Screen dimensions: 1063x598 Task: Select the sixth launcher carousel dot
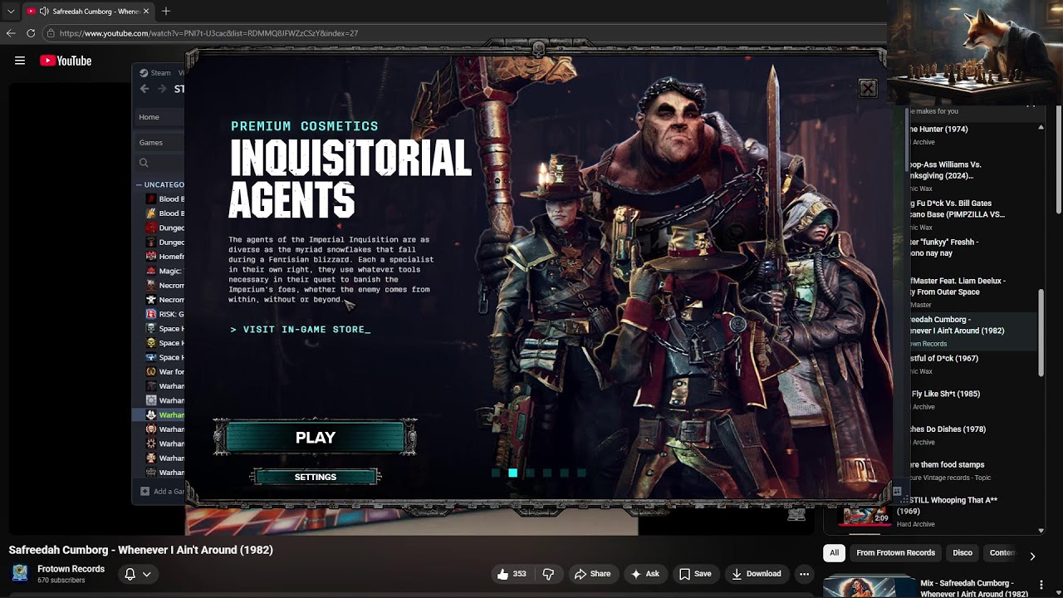click(x=581, y=473)
